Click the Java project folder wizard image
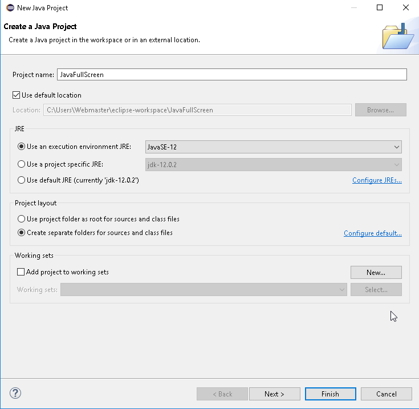Viewport: 419px width, 409px height. (x=397, y=36)
